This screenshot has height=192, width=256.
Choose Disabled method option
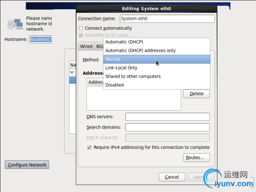(157, 85)
